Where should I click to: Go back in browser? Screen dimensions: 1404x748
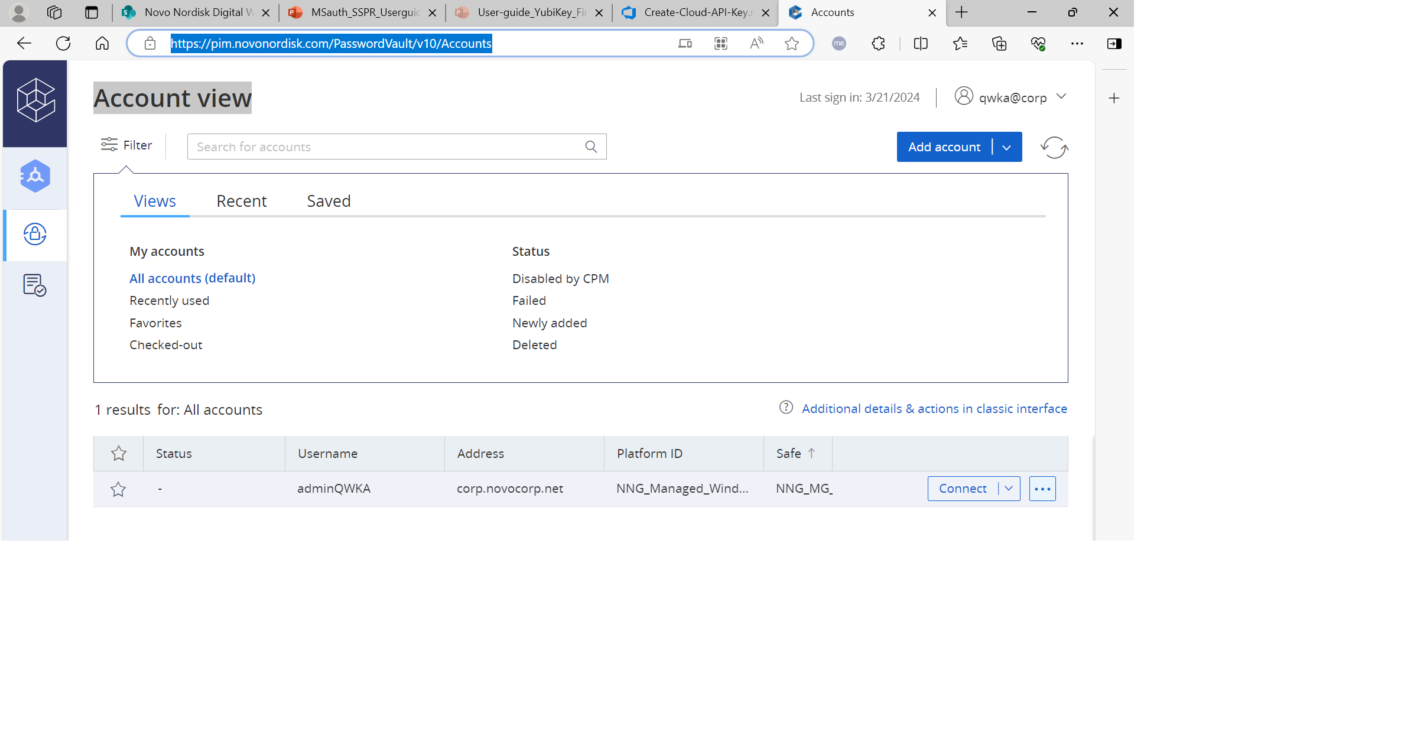(x=24, y=43)
